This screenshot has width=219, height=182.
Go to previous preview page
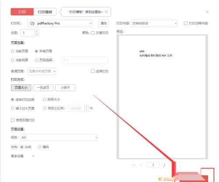[141, 165]
